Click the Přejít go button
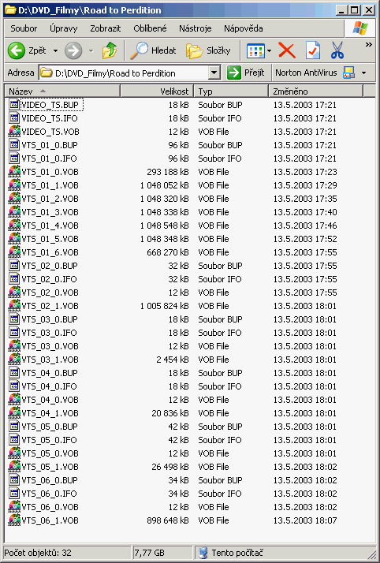Image resolution: width=380 pixels, height=563 pixels. (x=245, y=73)
